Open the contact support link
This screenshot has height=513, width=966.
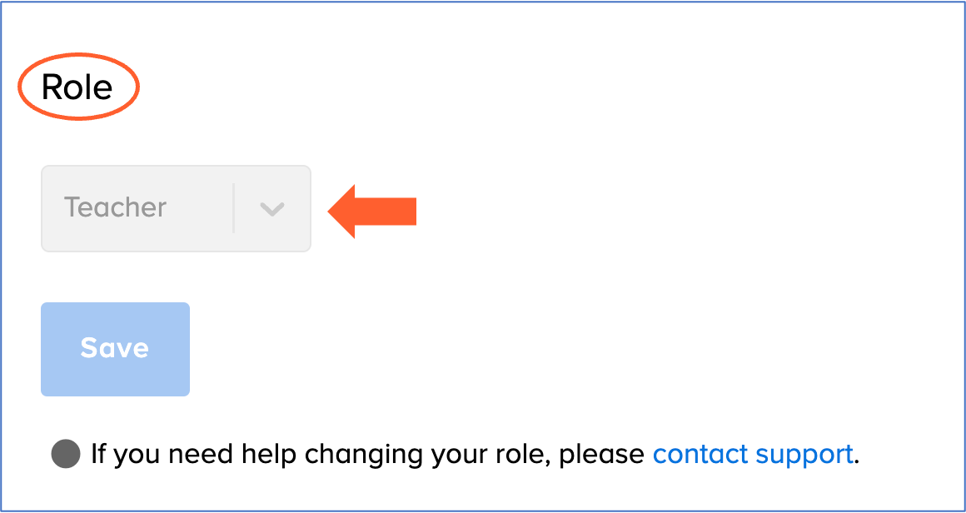pyautogui.click(x=752, y=455)
